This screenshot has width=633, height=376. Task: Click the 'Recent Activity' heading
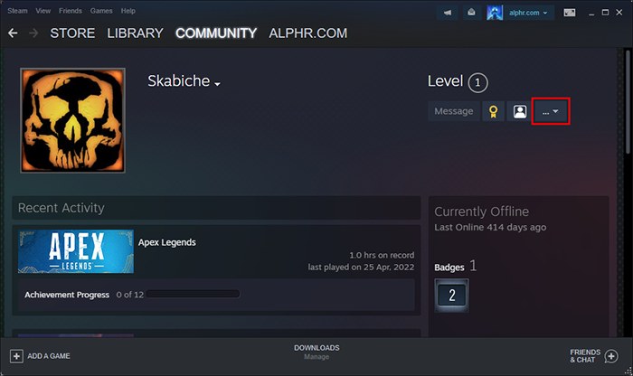[x=61, y=208]
